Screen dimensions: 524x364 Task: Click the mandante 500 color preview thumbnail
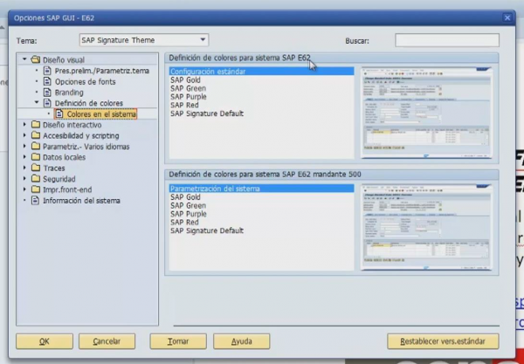426,227
